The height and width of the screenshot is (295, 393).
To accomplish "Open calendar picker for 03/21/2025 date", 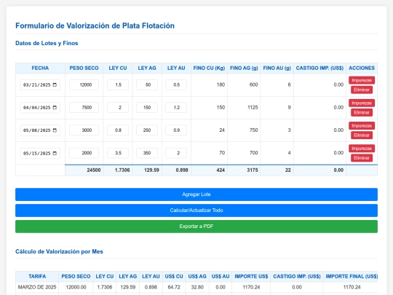I will [x=55, y=84].
